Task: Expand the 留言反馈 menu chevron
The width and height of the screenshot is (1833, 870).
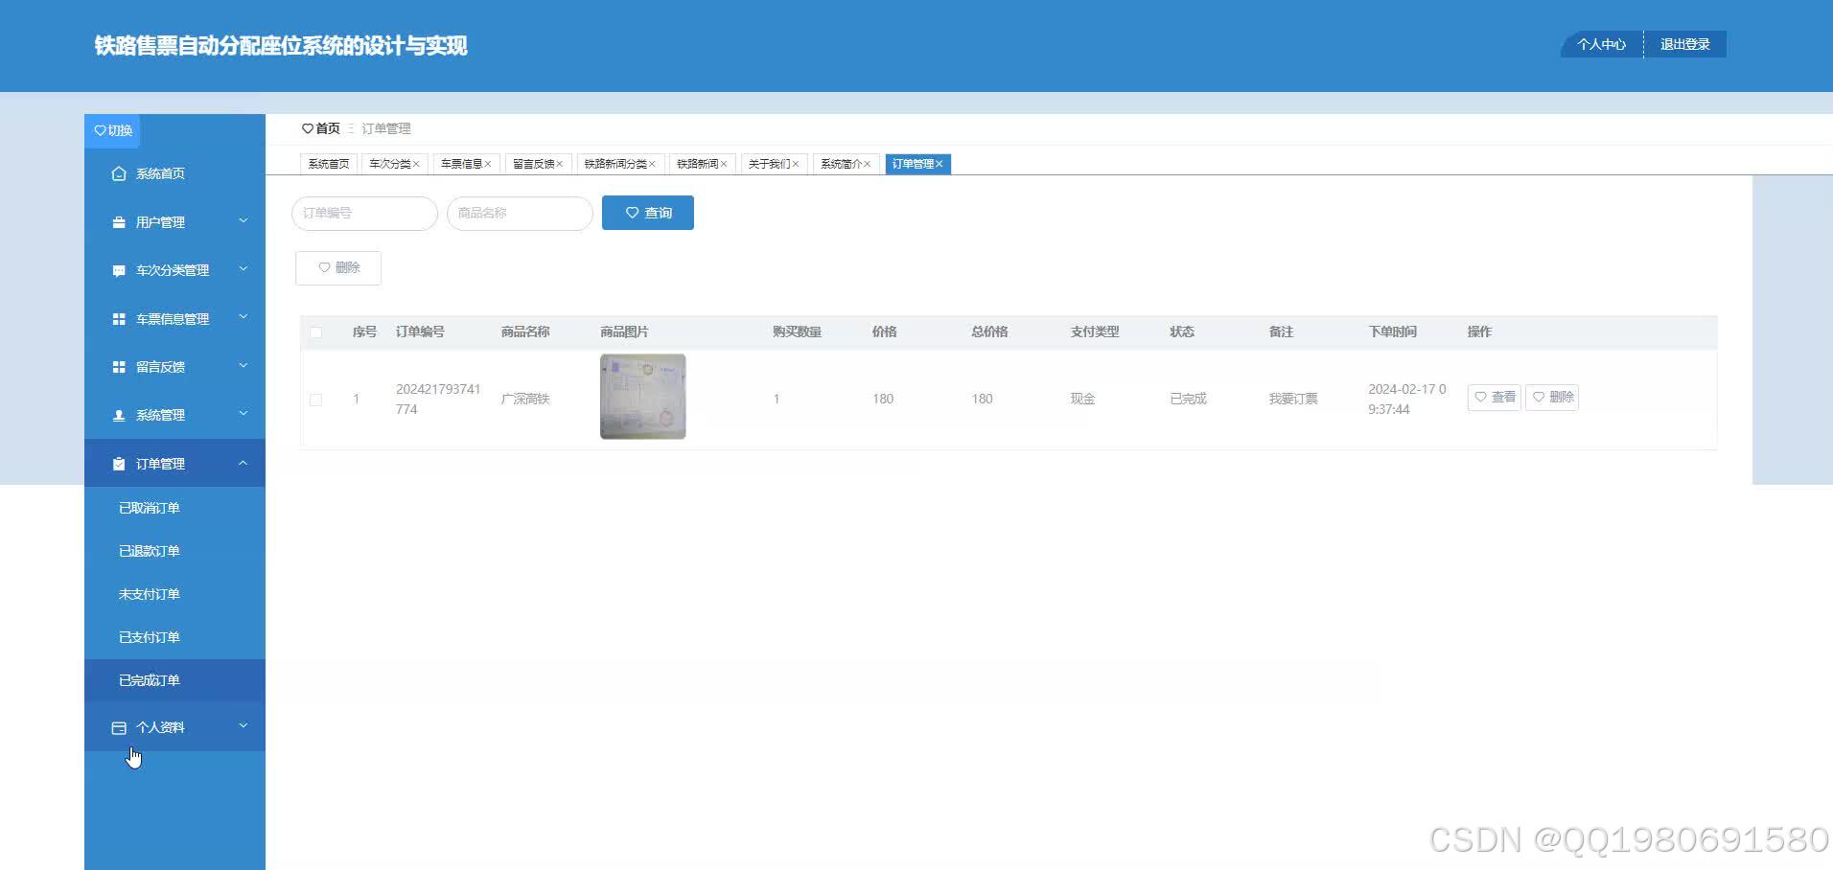Action: tap(244, 366)
